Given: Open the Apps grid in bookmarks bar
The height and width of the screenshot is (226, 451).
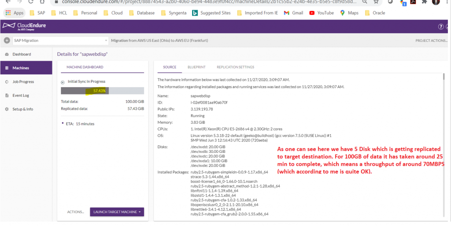Looking at the screenshot, I should [x=15, y=13].
